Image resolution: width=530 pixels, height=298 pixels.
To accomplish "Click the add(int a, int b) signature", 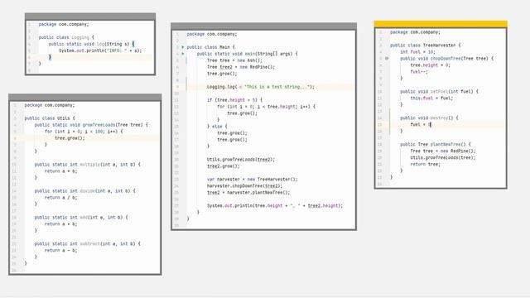I will 81,217.
